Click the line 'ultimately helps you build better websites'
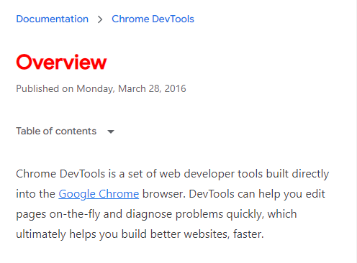The height and width of the screenshot is (263, 357). [140, 234]
